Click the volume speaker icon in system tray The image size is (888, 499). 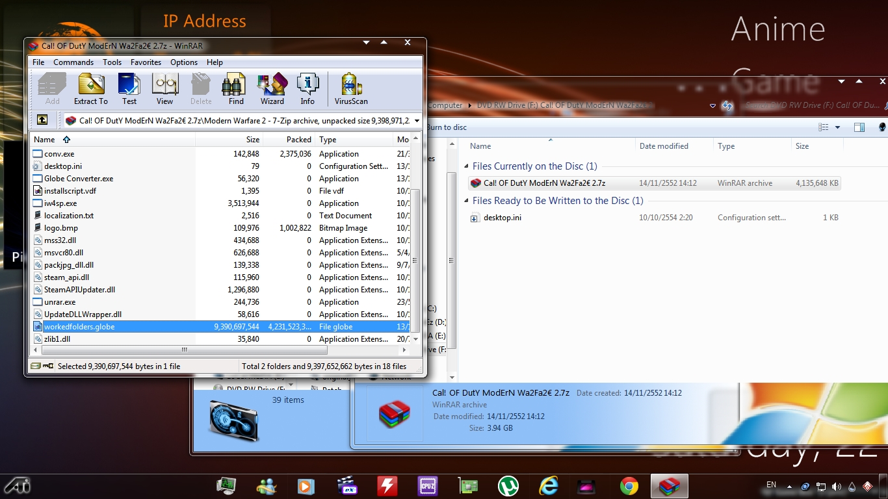pos(836,486)
